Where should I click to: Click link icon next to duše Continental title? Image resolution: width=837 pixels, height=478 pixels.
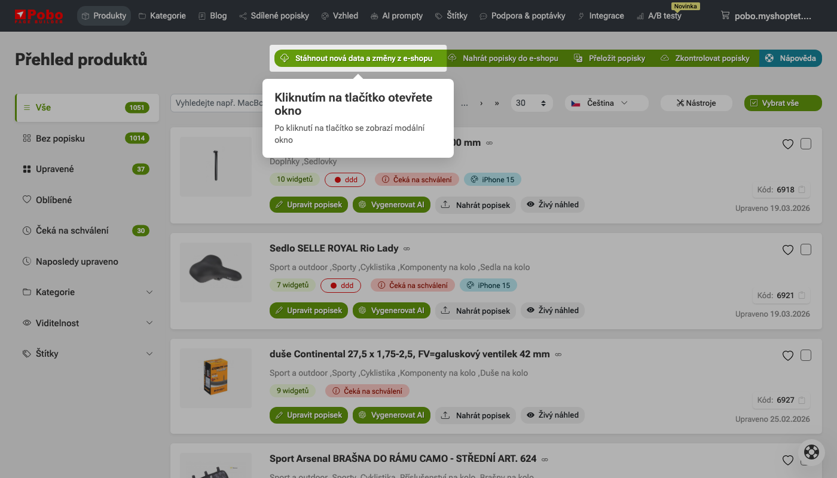click(558, 354)
